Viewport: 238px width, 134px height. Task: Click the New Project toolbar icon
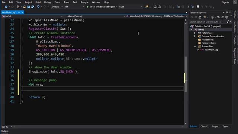18,7
